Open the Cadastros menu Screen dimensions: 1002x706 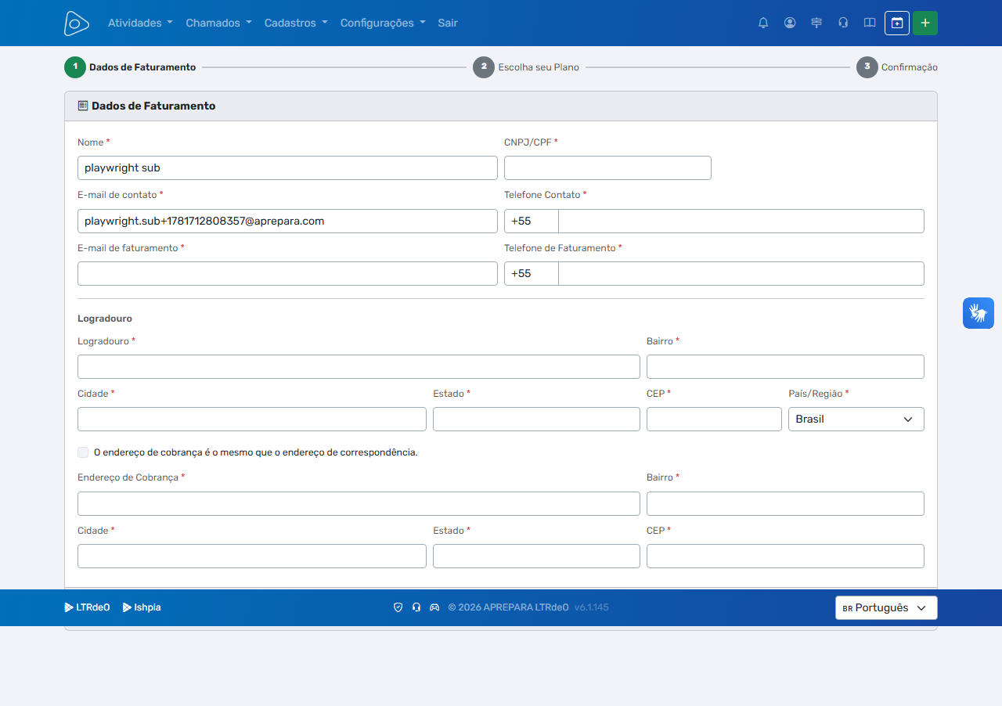pyautogui.click(x=296, y=23)
